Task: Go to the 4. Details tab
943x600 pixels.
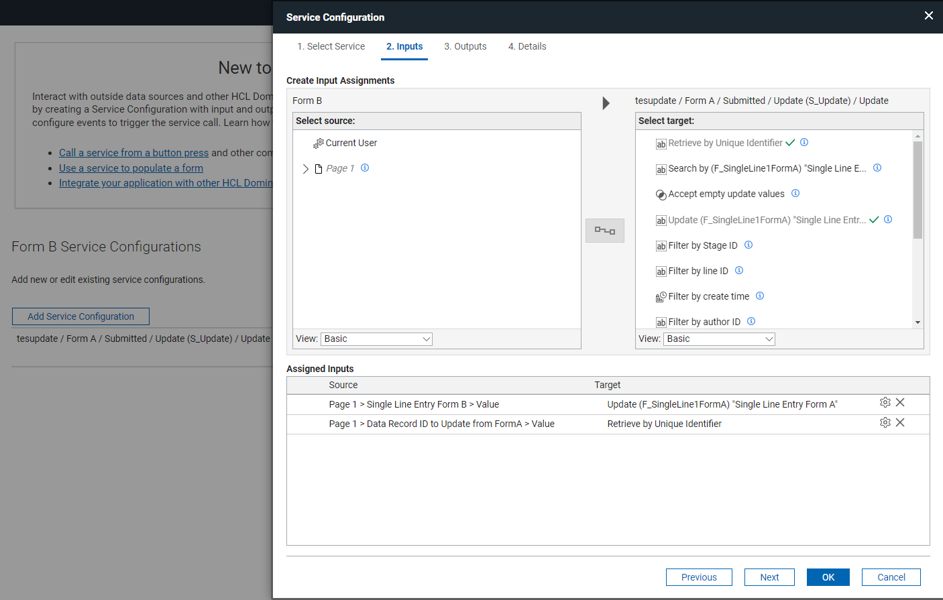Action: click(527, 46)
